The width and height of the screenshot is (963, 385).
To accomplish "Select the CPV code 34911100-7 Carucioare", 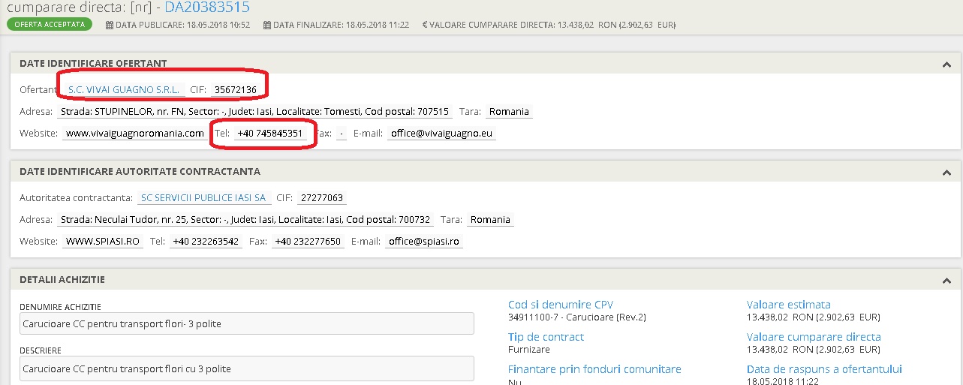I will click(577, 317).
